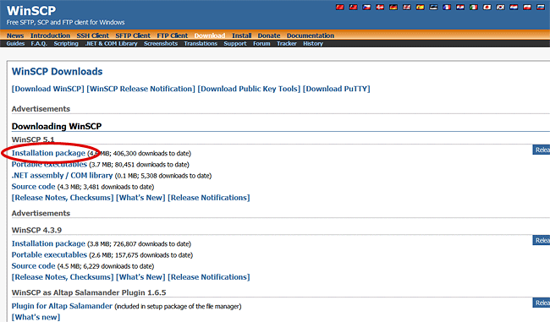The width and height of the screenshot is (550, 322).
Task: Choose the Croatian flag language icon
Action: pos(460,7)
